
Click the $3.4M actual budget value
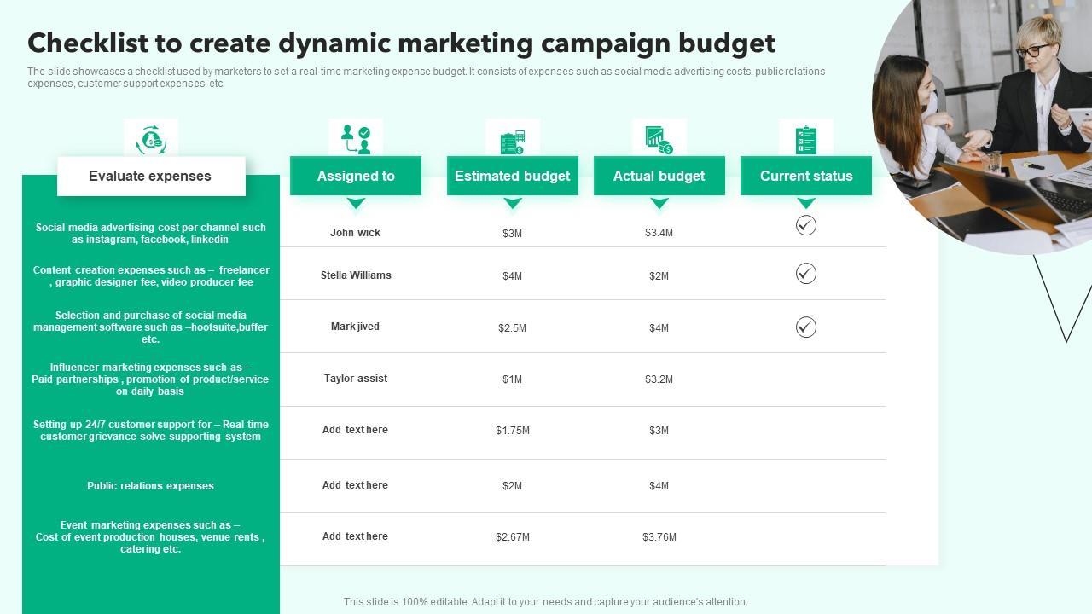click(659, 233)
